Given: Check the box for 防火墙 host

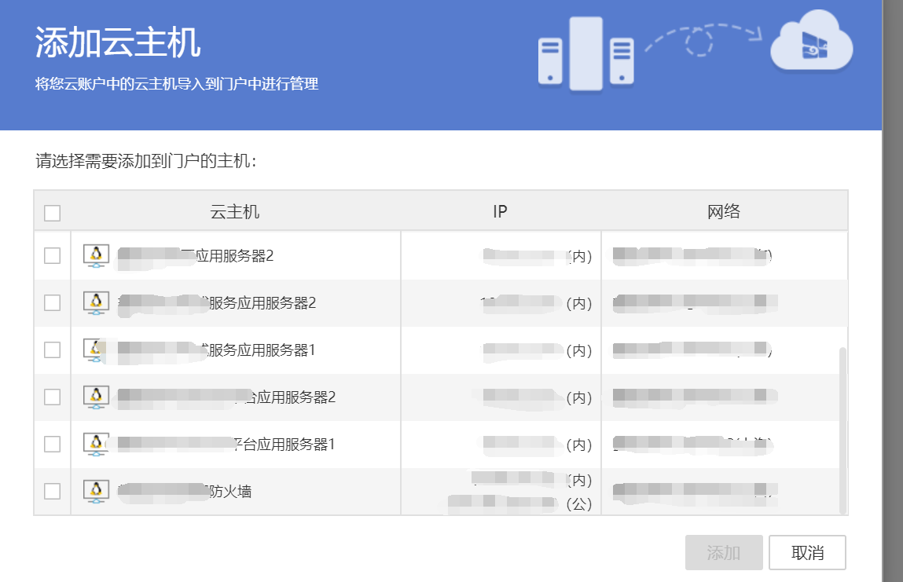Looking at the screenshot, I should coord(53,491).
